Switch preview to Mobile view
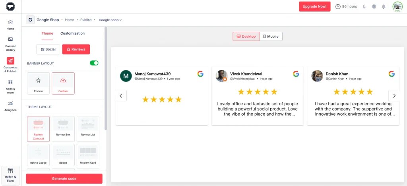Screen dimensions: 407x186 pos(271,37)
